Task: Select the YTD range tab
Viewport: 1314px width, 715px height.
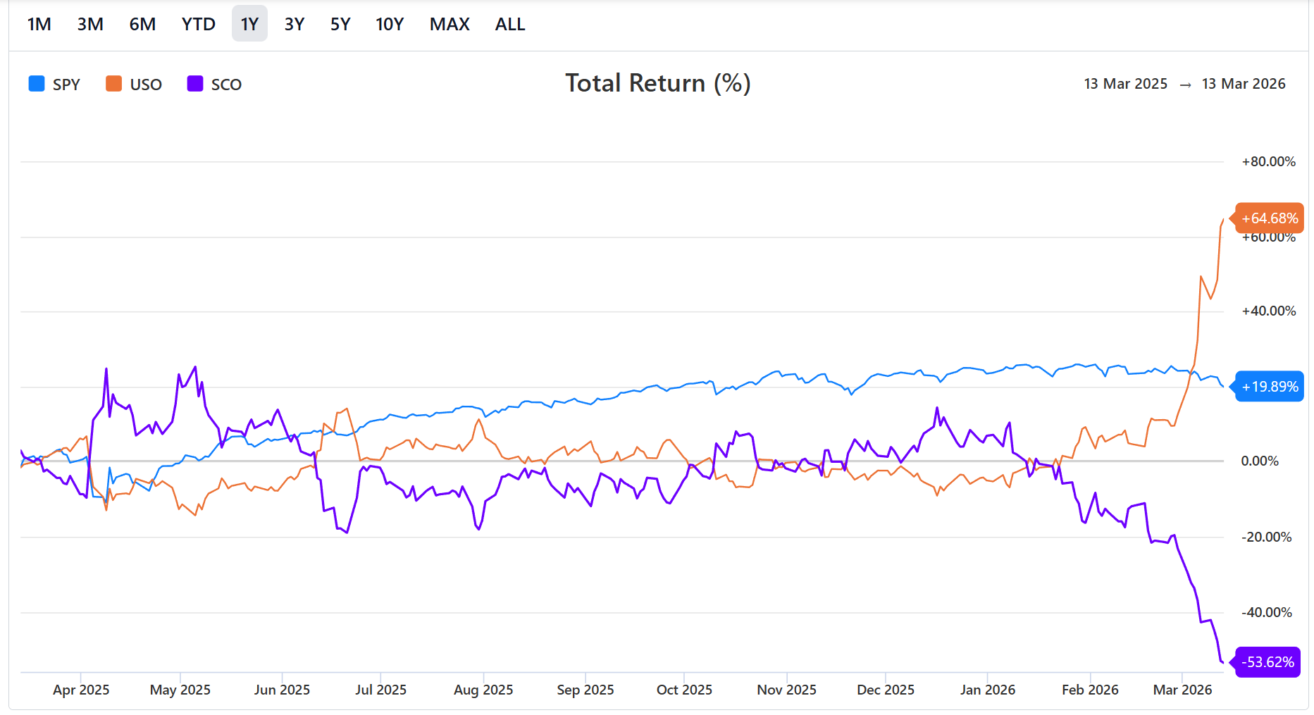Action: (x=198, y=24)
